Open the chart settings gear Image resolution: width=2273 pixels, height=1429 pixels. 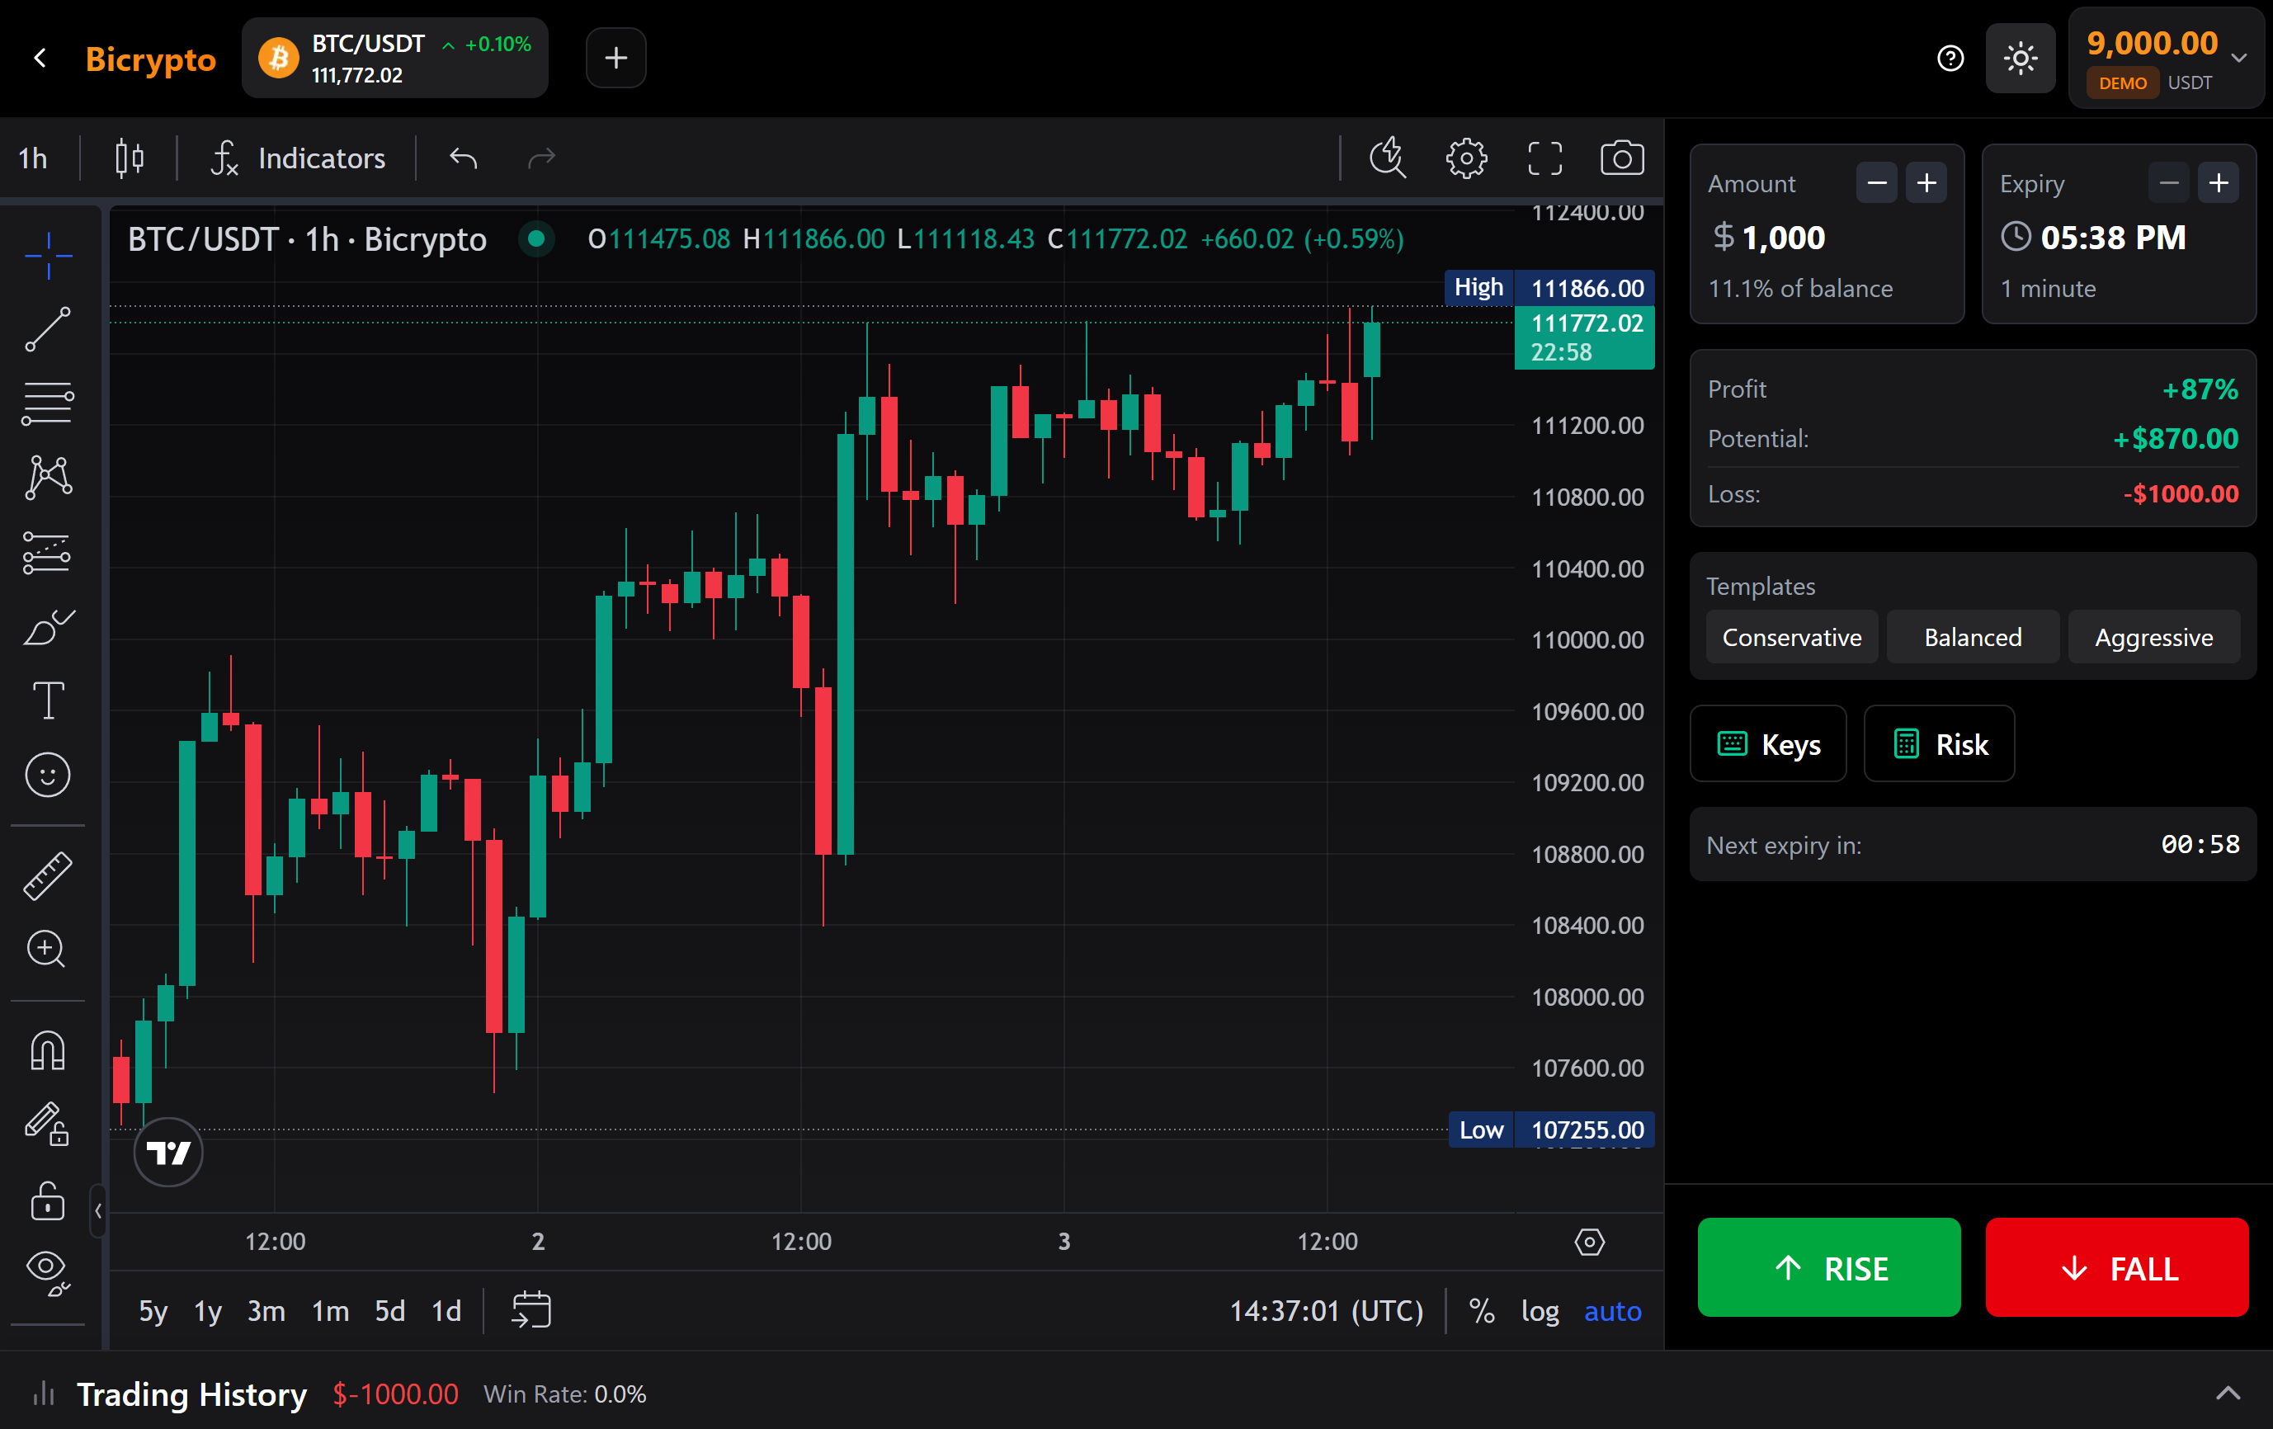(1465, 158)
